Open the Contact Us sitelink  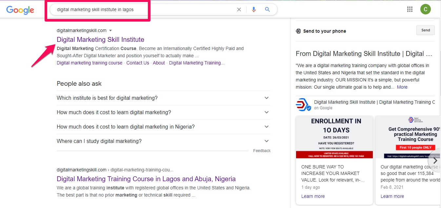pos(138,63)
